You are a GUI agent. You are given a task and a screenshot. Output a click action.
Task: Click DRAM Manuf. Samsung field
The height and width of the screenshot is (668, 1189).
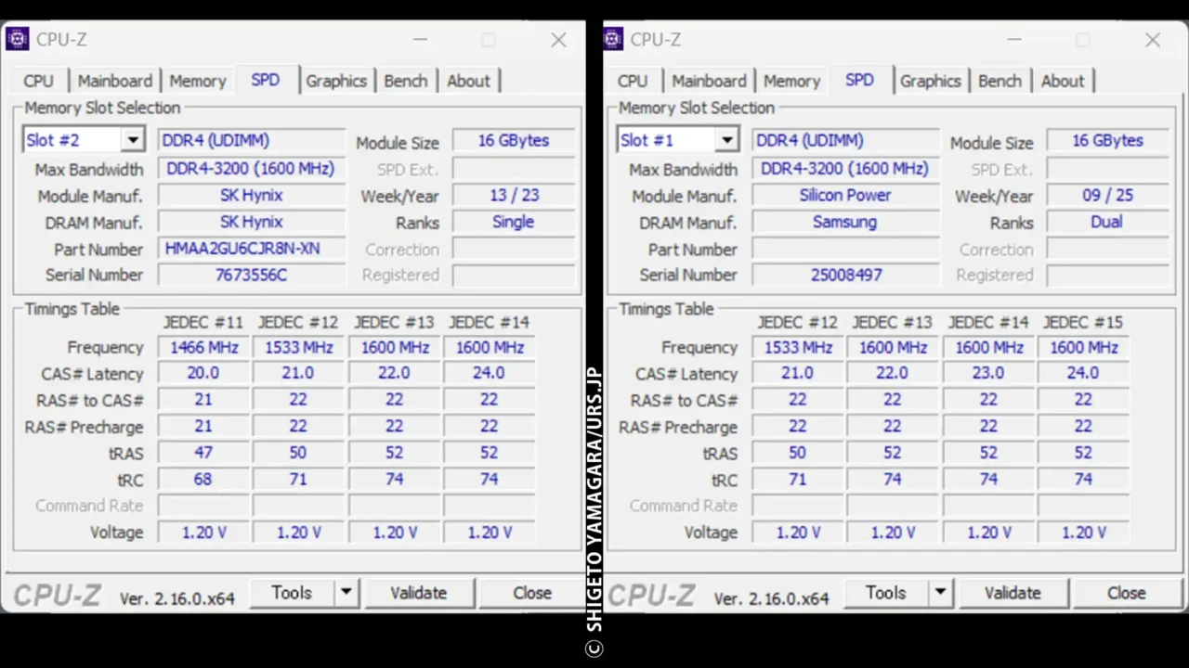(845, 222)
